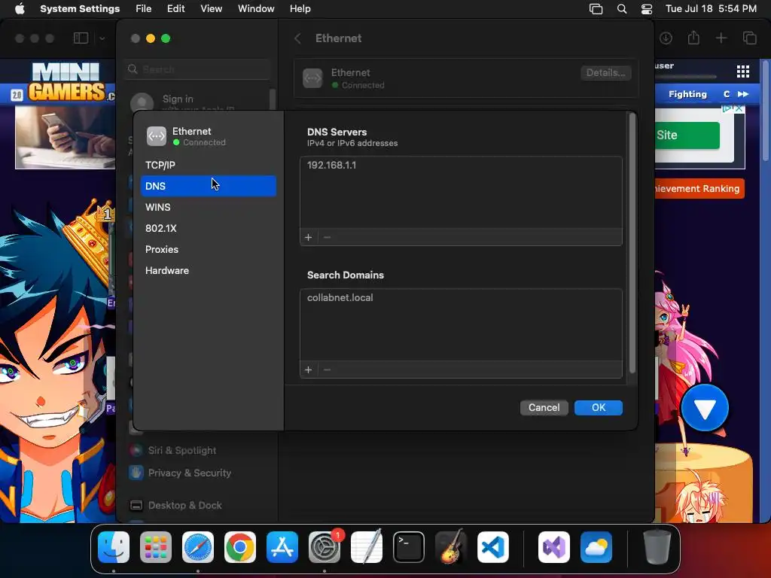771x578 pixels.
Task: Open the 802.1X section
Action: point(209,229)
